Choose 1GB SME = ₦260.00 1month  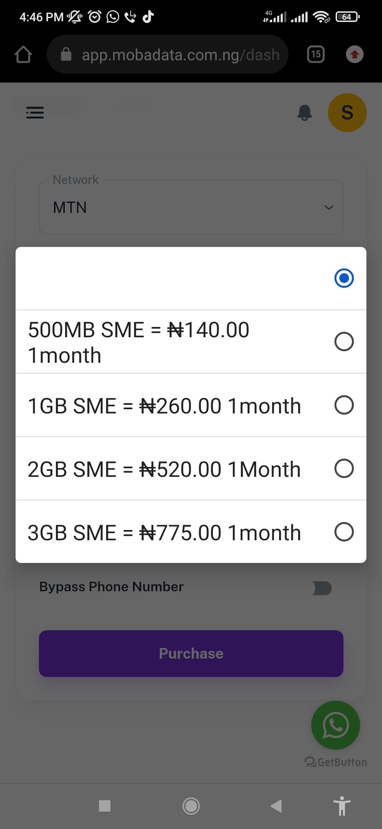coord(191,405)
